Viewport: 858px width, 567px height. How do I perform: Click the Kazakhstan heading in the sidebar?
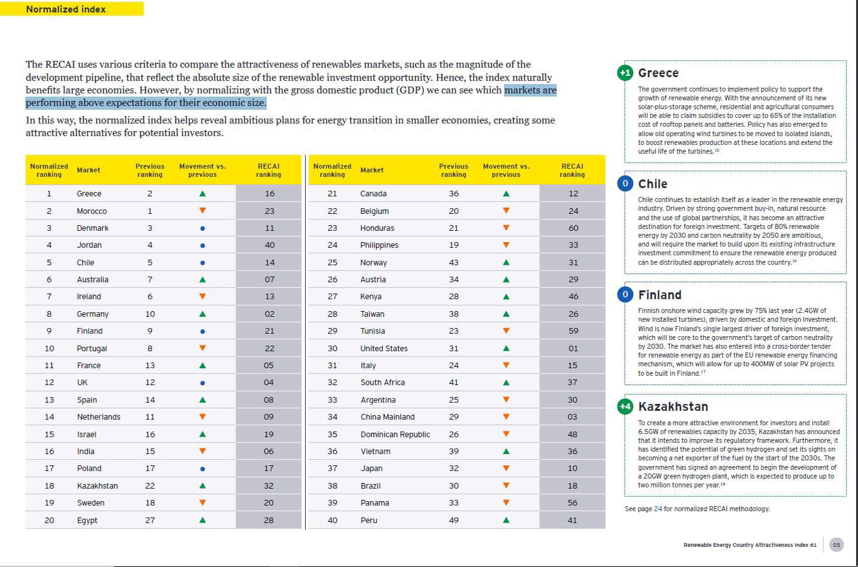tap(673, 406)
